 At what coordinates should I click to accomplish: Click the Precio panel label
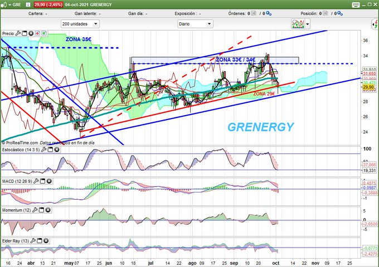(x=8, y=33)
